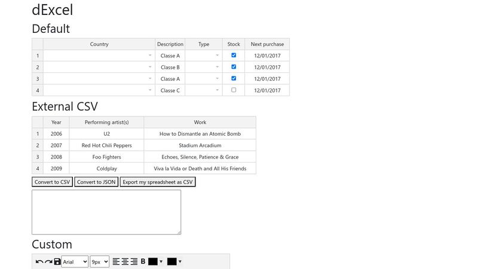Click Export my spreadsheet as CSV
Image resolution: width=478 pixels, height=269 pixels.
(x=158, y=182)
